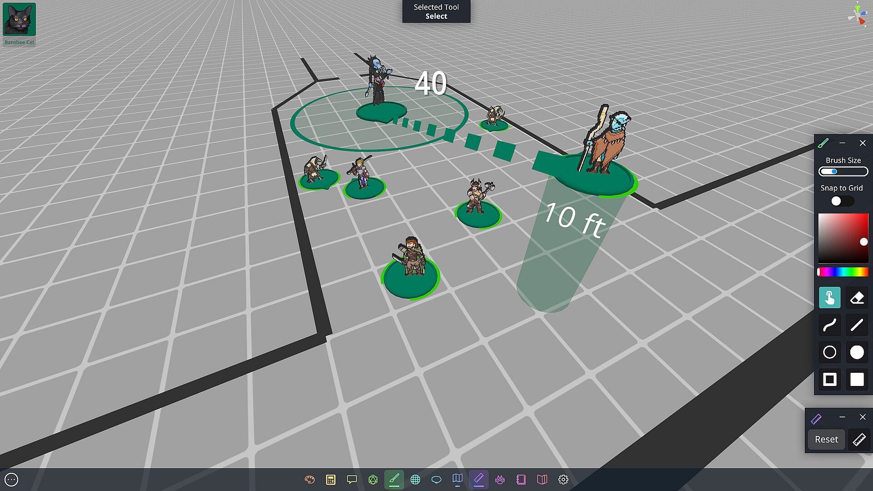Toggle Snap to Grid switch
The height and width of the screenshot is (491, 873).
pyautogui.click(x=842, y=201)
